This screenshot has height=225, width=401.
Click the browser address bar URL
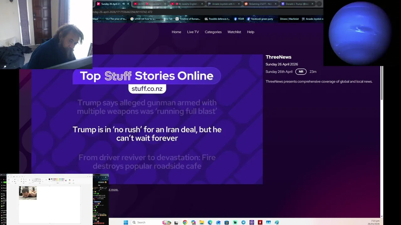122,12
